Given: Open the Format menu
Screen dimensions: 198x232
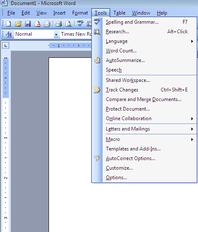Looking at the screenshot, I should coord(80,13).
